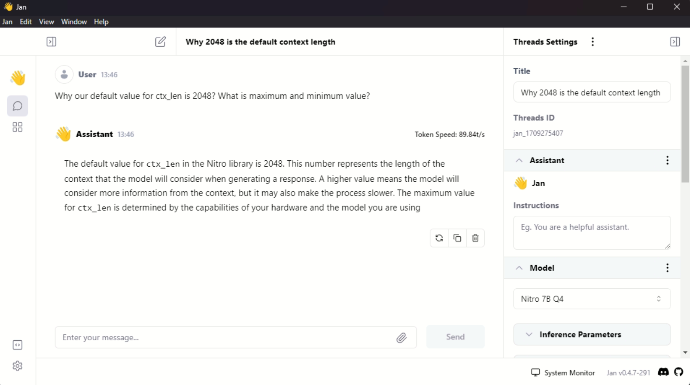
Task: Open the View menu
Action: coord(46,22)
